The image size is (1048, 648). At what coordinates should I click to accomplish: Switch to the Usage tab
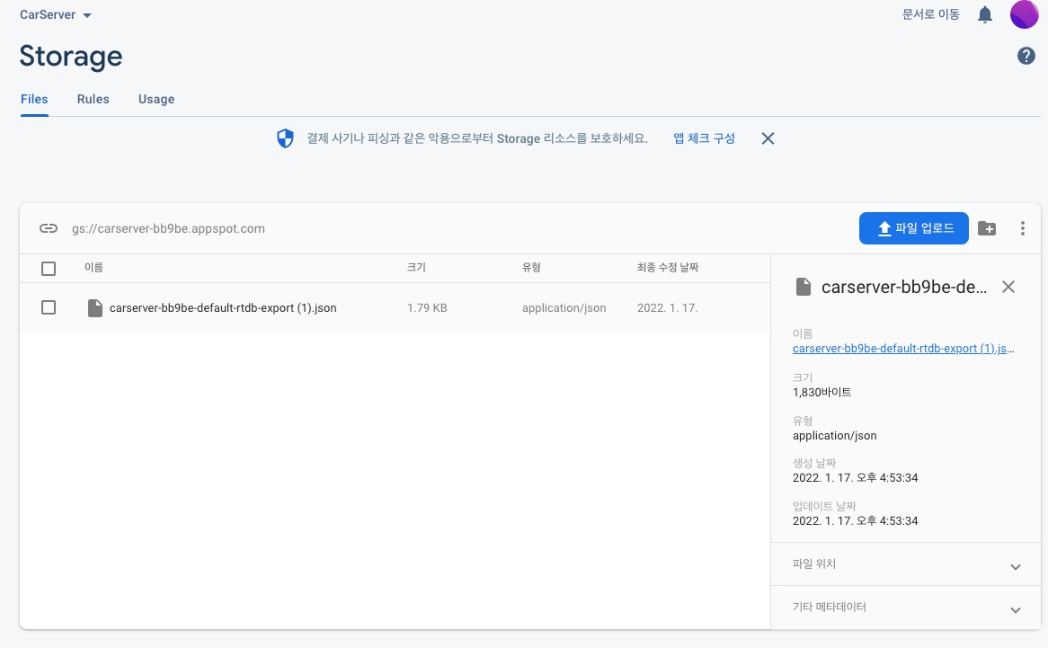[x=156, y=99]
